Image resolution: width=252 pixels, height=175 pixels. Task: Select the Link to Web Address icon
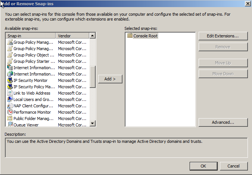tap(10, 93)
